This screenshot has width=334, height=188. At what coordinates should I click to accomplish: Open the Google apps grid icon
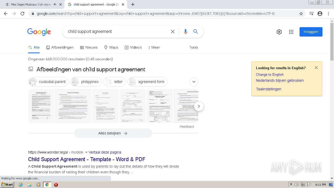tap(291, 32)
